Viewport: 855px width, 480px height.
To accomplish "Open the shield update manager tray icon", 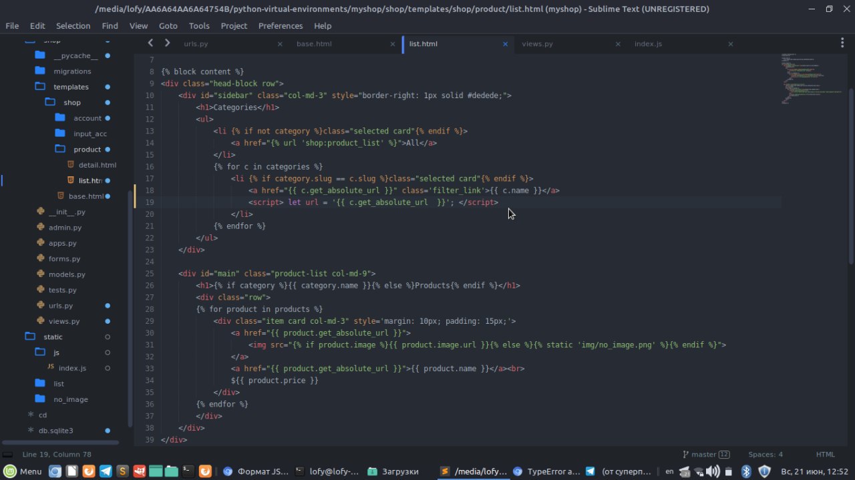I will 765,471.
